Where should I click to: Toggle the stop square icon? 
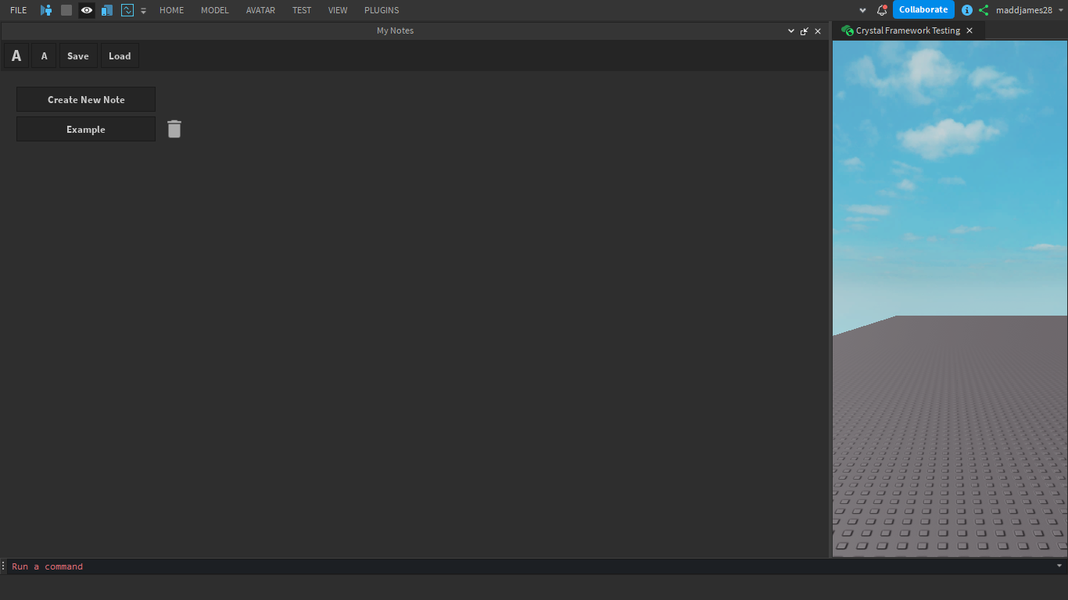(x=66, y=10)
